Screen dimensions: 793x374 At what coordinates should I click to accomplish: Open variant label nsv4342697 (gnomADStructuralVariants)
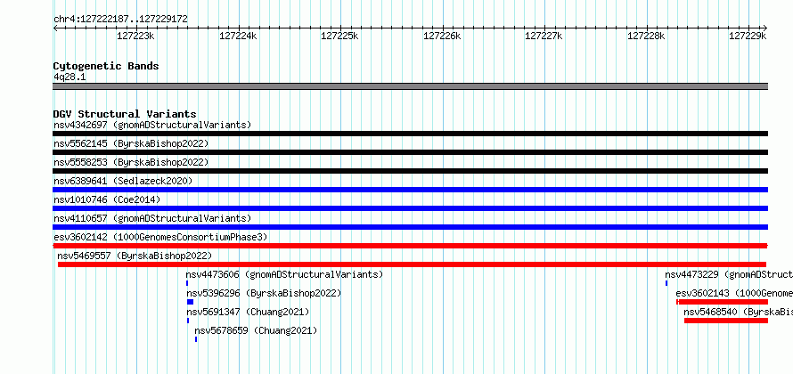(152, 125)
